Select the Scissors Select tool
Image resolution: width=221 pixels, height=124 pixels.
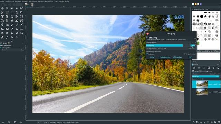coord(2,12)
